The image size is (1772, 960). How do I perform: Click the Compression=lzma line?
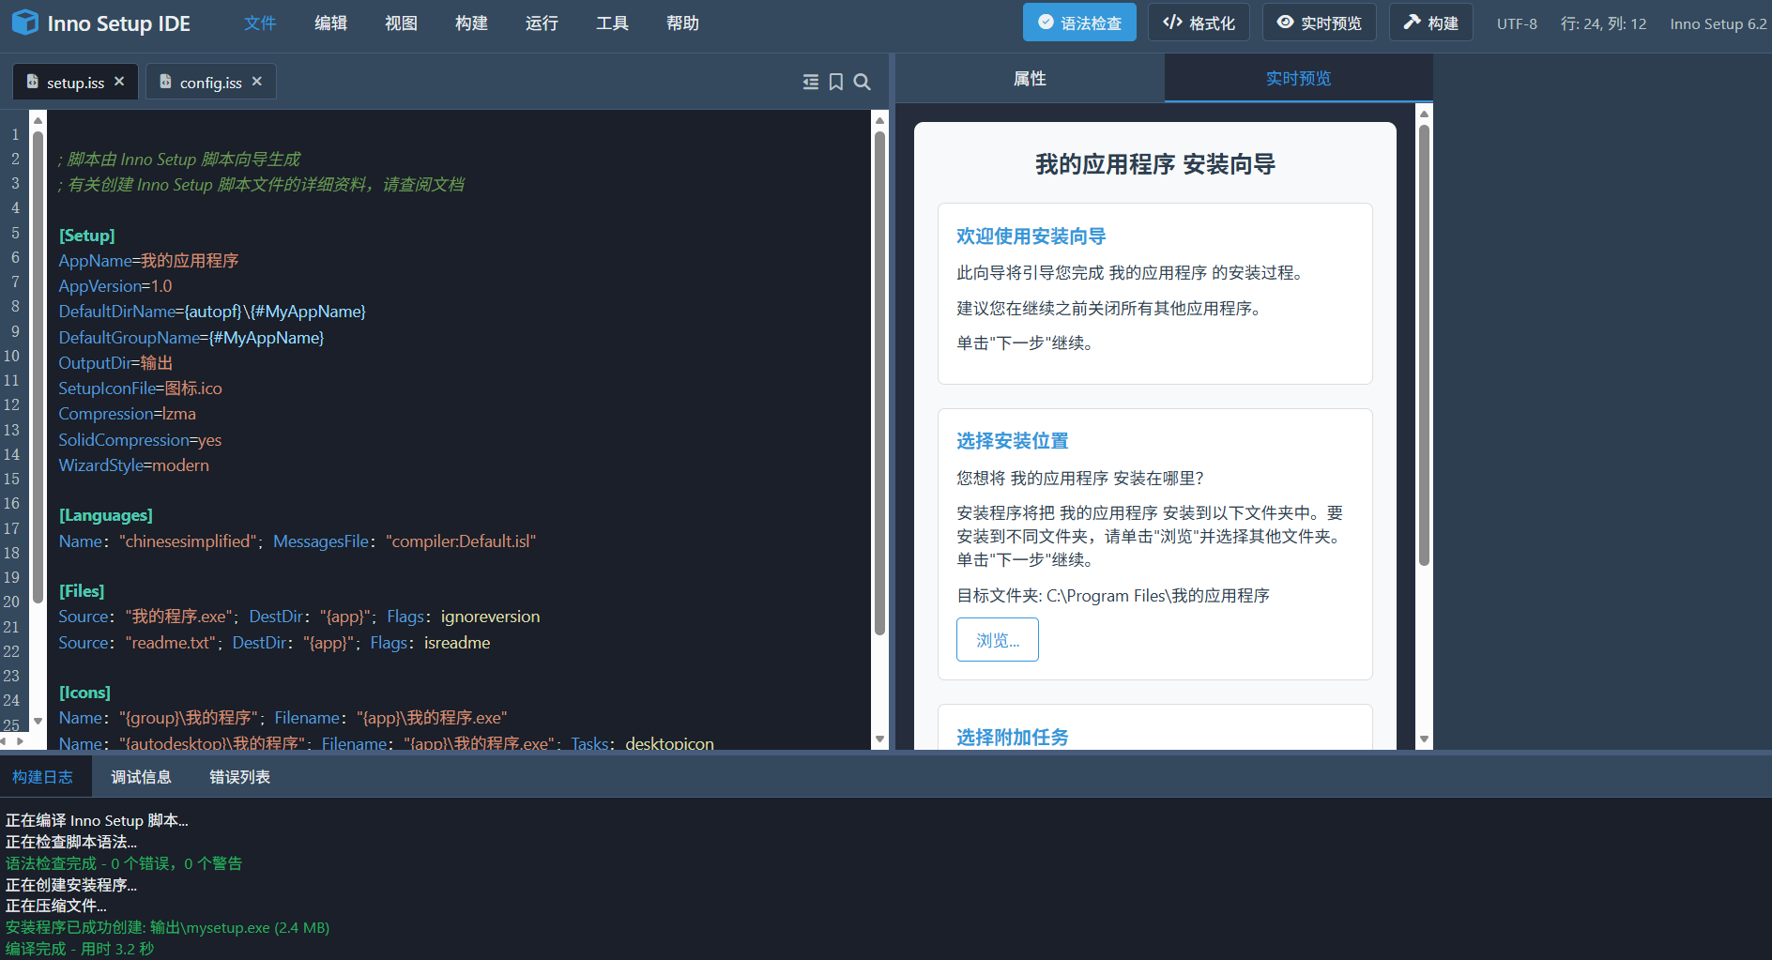click(x=128, y=414)
